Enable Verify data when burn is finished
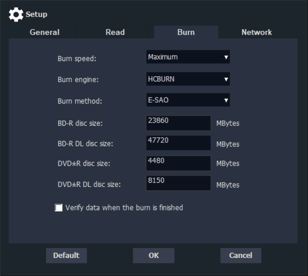This screenshot has height=276, width=308. (59, 208)
